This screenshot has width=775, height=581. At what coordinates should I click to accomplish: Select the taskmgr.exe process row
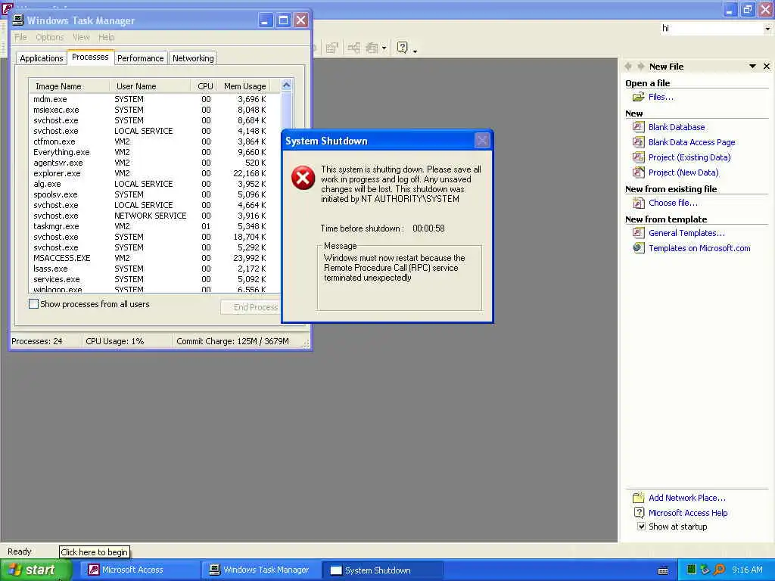tap(154, 226)
